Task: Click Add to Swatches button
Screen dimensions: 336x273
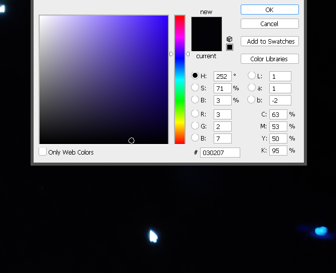Action: (x=270, y=41)
